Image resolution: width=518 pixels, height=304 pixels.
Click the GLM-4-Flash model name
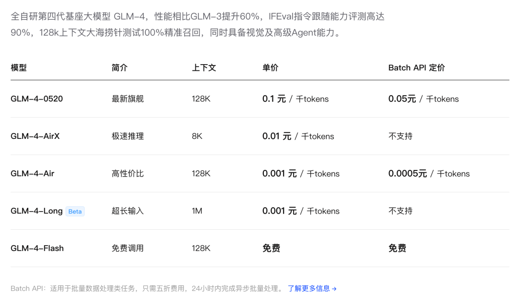tap(37, 248)
